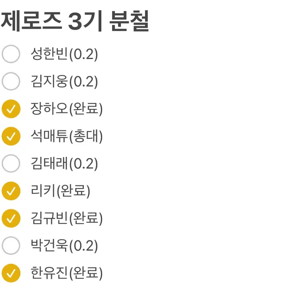Uncheck the yellow checkmark beside 장하오(완료)
Screen dimensions: 292x292
click(11, 109)
